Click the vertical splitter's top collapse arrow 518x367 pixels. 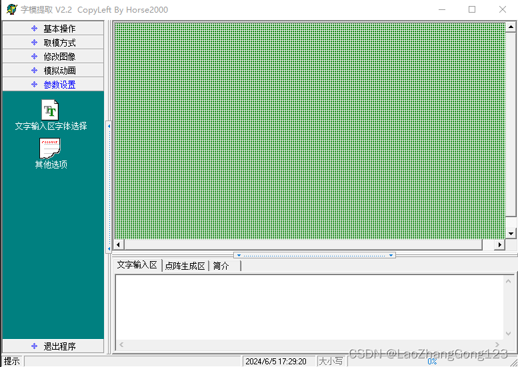109,126
